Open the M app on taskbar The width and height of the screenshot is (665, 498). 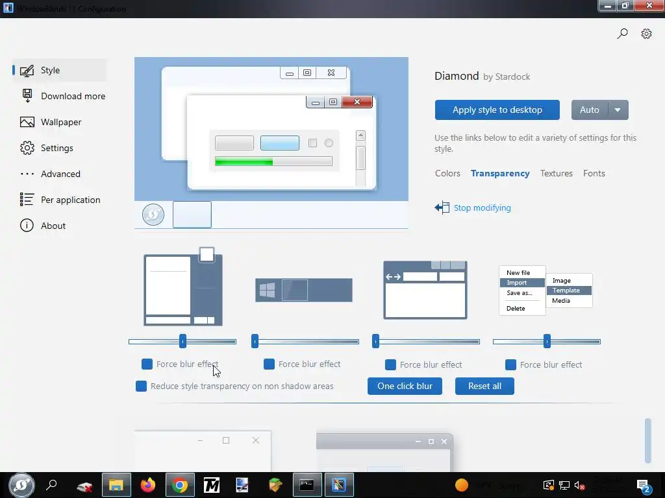pyautogui.click(x=212, y=485)
